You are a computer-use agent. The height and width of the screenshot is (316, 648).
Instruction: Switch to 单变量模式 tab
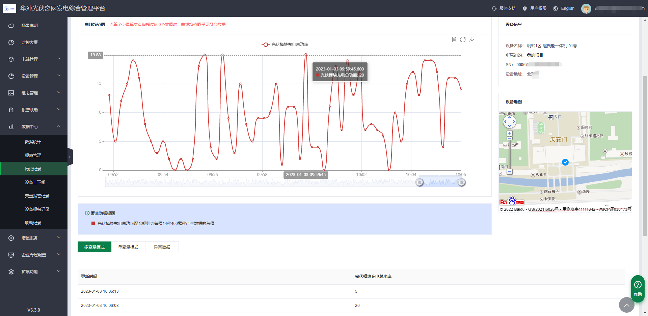tap(128, 247)
